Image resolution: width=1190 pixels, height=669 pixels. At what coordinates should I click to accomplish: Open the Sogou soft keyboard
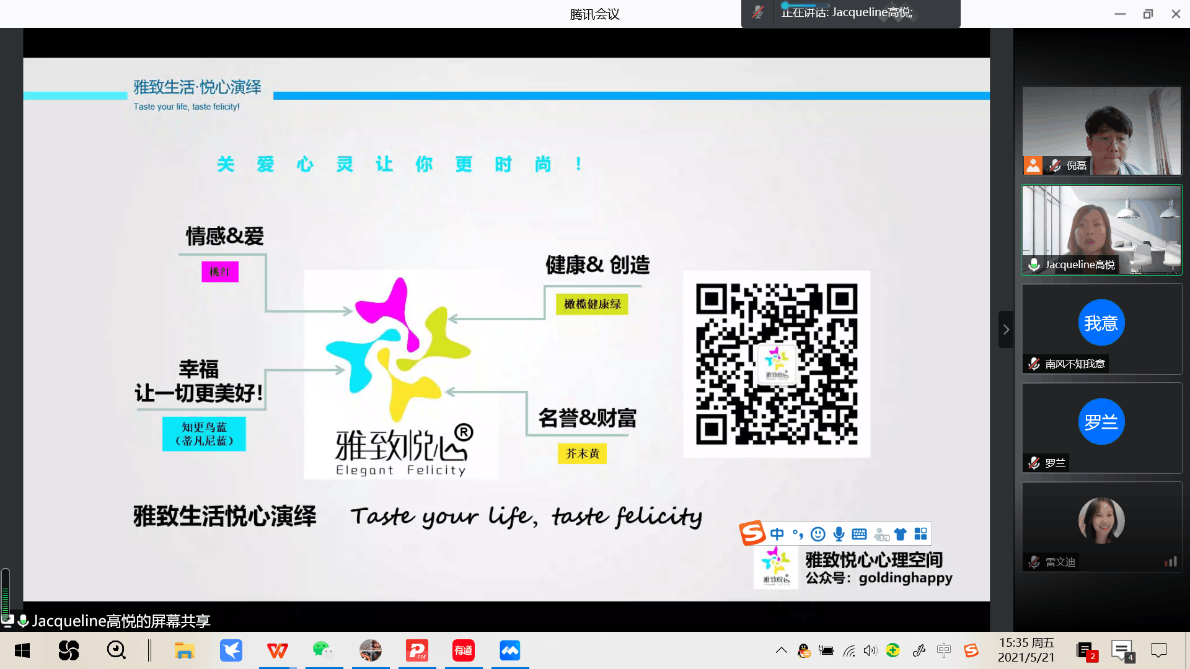[859, 534]
